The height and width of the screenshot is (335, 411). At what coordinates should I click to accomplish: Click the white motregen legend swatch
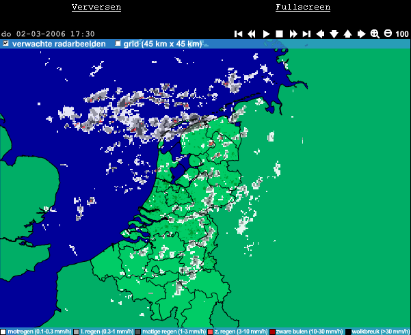[3, 332]
